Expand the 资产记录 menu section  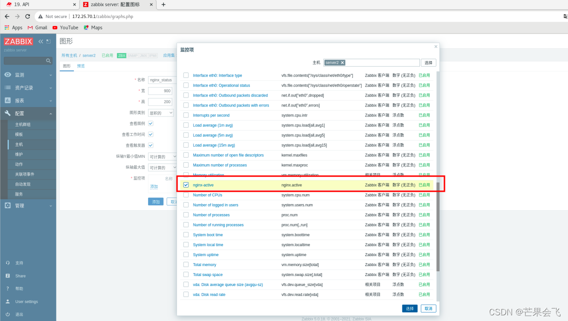coord(51,88)
